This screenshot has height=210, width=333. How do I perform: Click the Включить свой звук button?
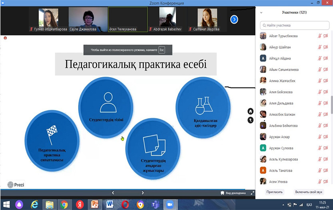tap(309, 192)
